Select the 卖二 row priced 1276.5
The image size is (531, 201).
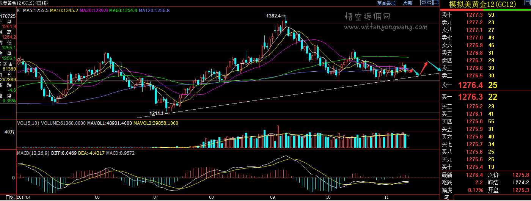tap(485, 75)
